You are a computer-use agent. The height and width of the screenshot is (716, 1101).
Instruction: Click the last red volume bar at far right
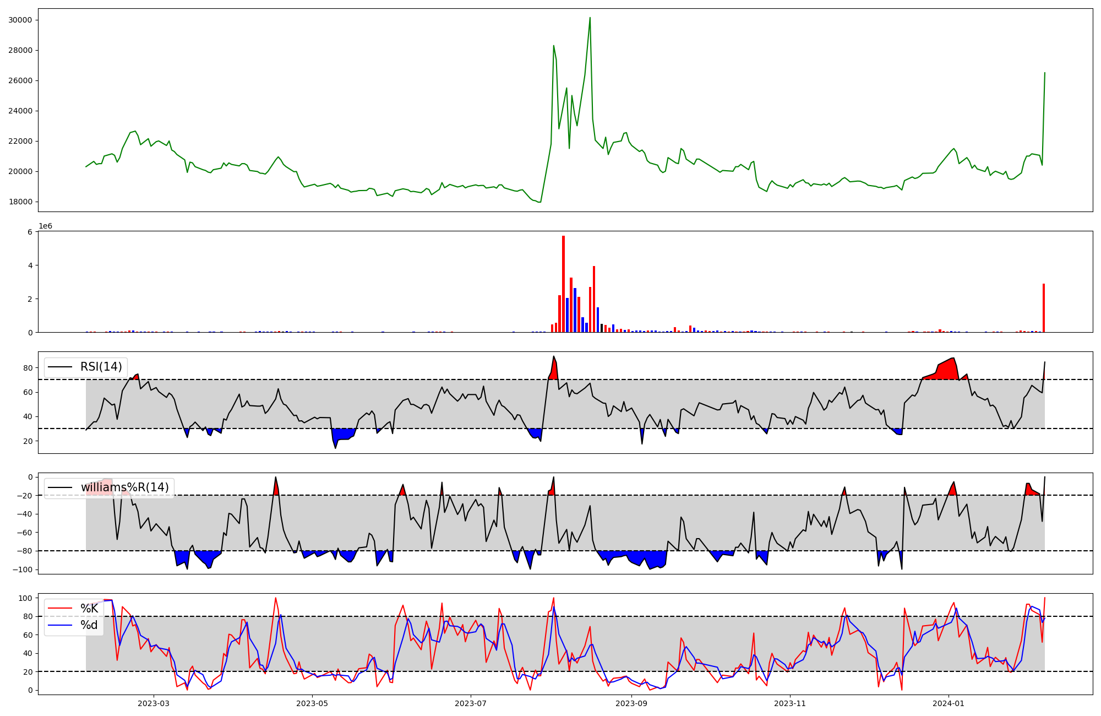pyautogui.click(x=1044, y=308)
